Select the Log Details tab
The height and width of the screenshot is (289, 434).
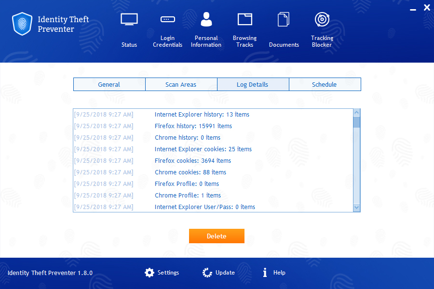pyautogui.click(x=253, y=84)
